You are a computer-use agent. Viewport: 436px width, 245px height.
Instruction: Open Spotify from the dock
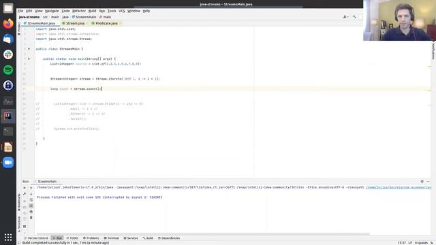(8, 69)
